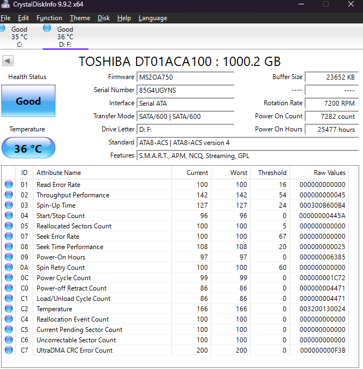Image resolution: width=363 pixels, height=369 pixels.
Task: Click the Throughput Performance attribute name
Action: (x=73, y=195)
